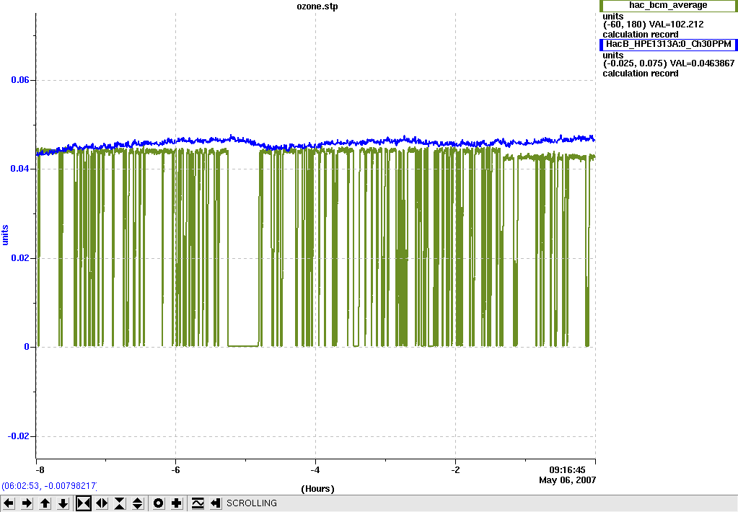Click the 0 y-axis label

point(27,347)
